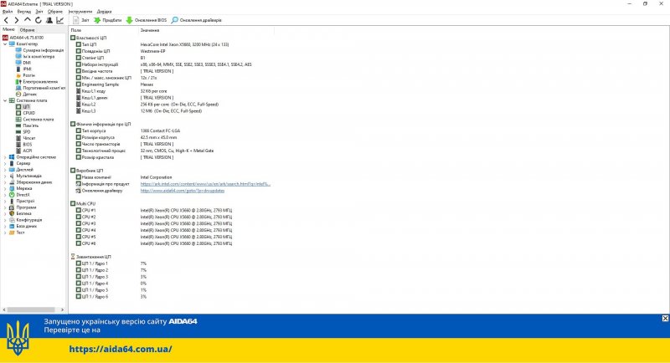Click the Forward navigation arrow in toolbar
Viewport: 670px width, 363px height.
pyautogui.click(x=17, y=19)
